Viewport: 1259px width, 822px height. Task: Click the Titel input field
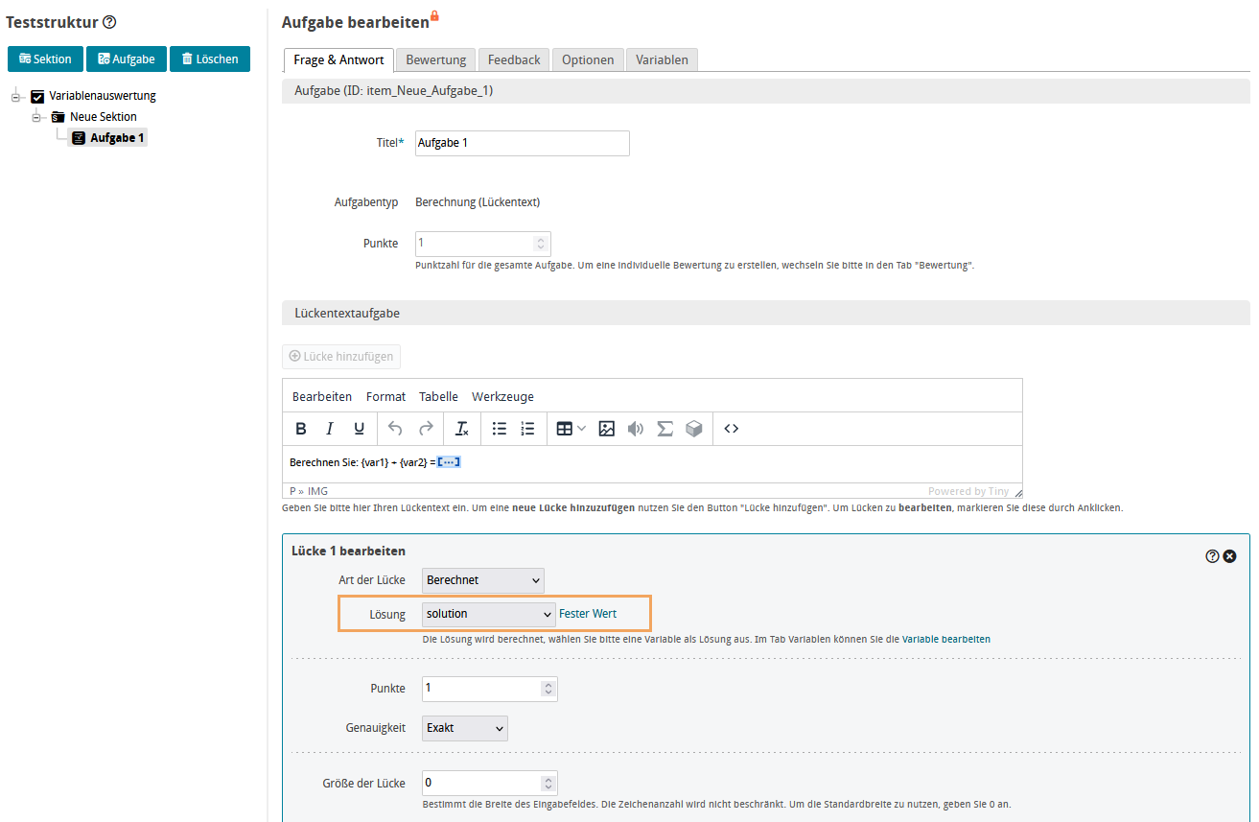pos(522,143)
